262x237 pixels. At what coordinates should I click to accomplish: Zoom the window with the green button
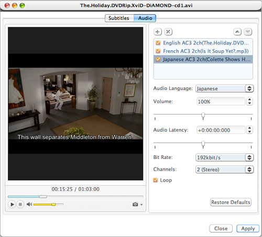[22, 6]
